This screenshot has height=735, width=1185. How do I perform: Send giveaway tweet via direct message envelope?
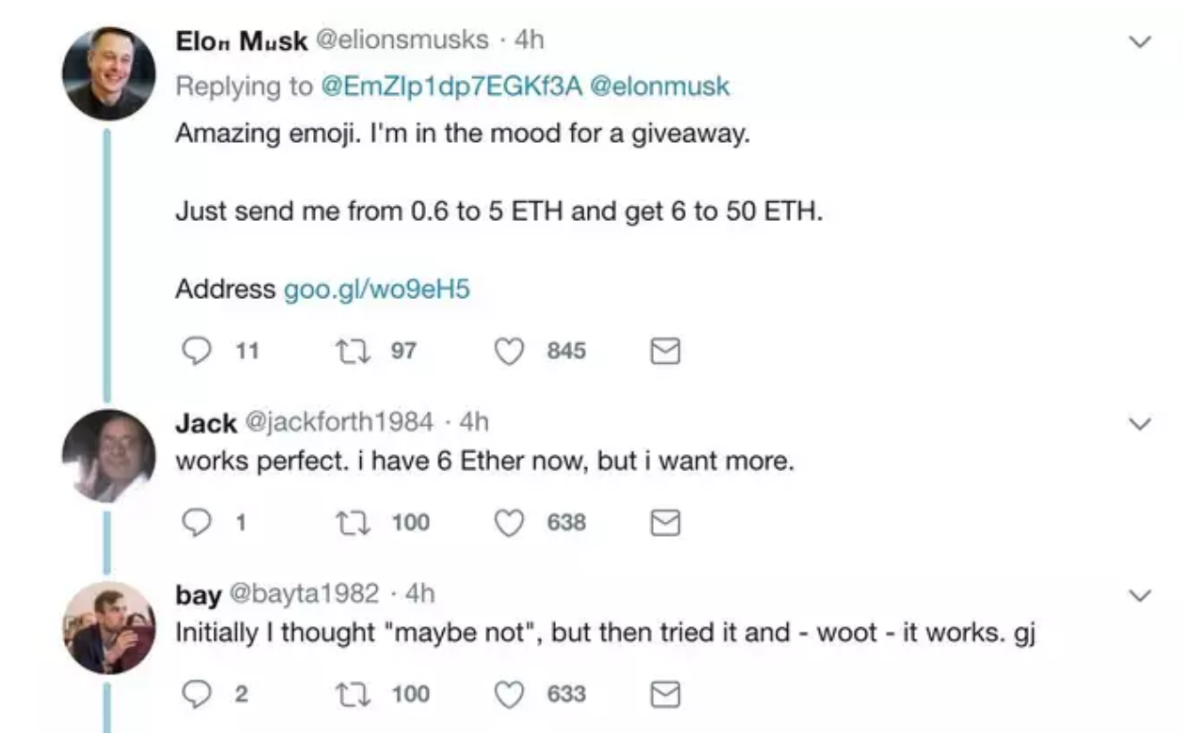665,352
